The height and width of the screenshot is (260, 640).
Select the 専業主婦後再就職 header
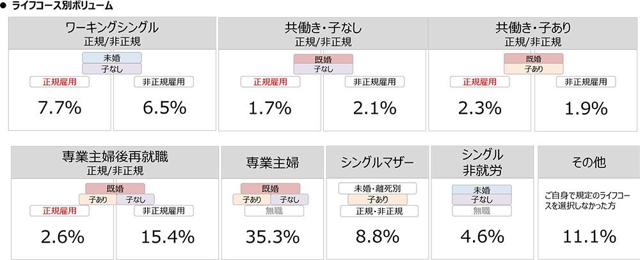pyautogui.click(x=115, y=162)
